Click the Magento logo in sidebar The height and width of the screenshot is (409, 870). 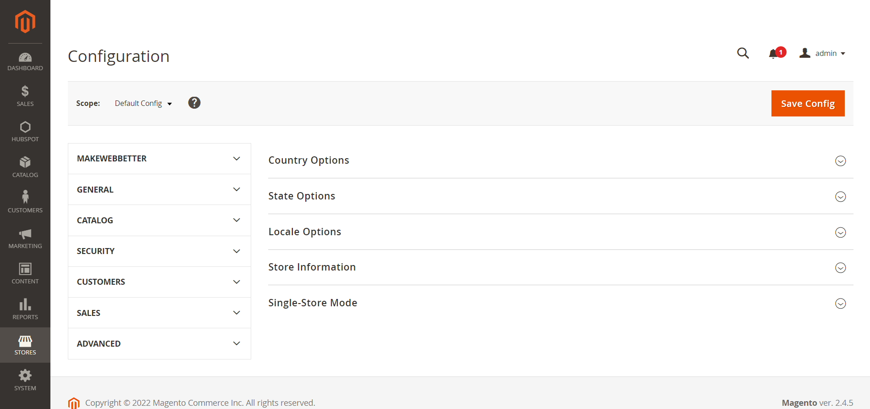[x=25, y=22]
